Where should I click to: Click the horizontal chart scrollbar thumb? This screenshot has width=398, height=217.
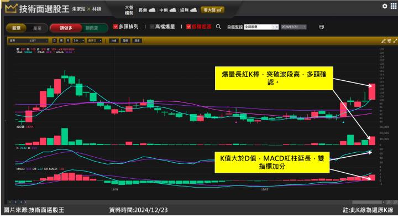tap(367, 202)
